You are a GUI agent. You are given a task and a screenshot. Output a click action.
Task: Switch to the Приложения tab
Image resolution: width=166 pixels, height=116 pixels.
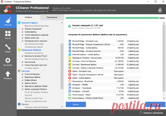(52, 17)
